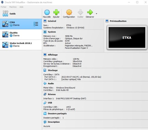Click the xHCI USB controller value

pos(68,107)
